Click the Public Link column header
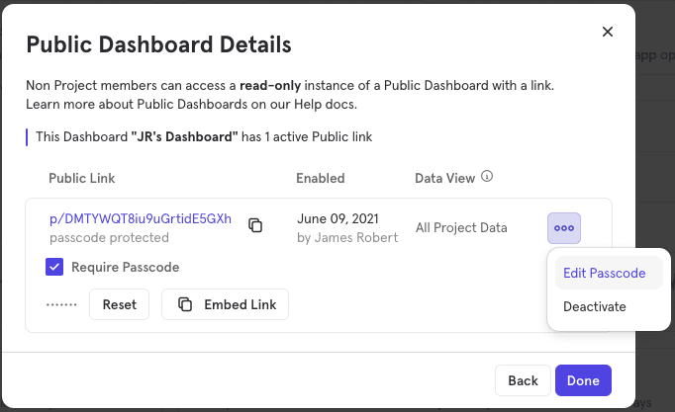675x412 pixels. 82,179
